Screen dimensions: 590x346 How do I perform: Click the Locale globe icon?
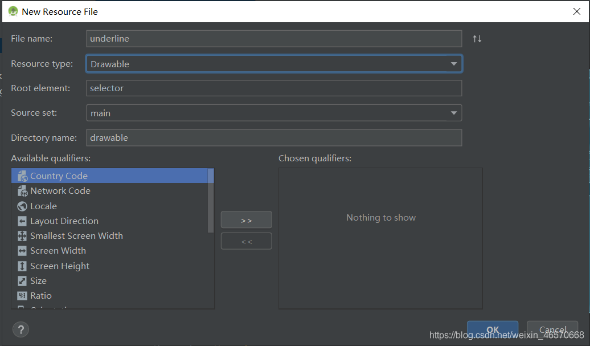click(22, 206)
